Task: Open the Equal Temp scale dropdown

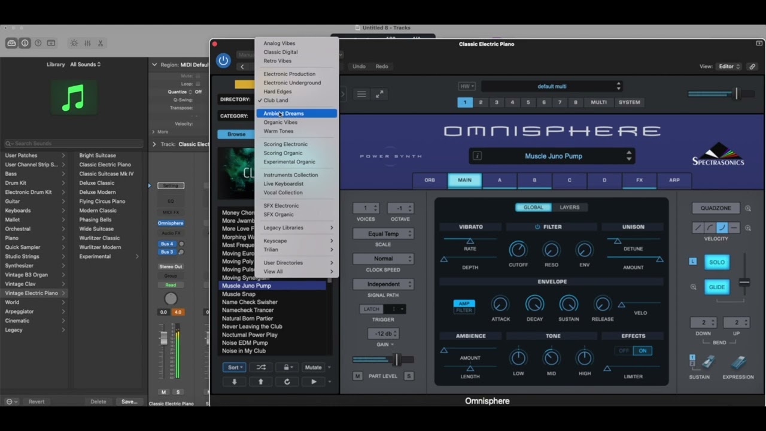Action: [x=383, y=233]
